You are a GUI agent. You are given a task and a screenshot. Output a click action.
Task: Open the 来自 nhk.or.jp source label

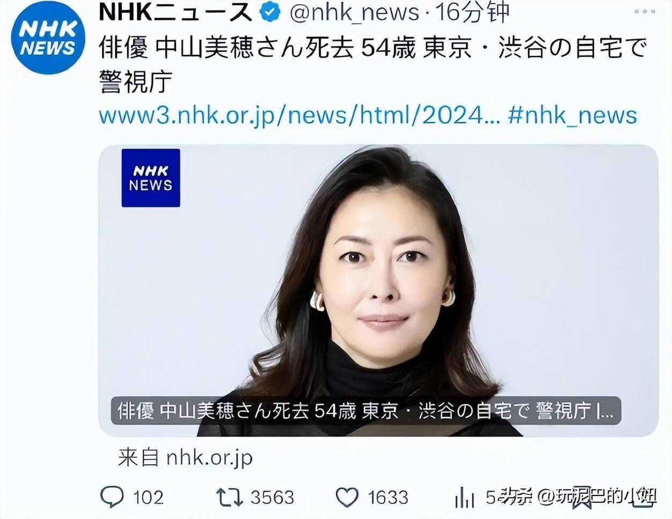[x=185, y=457]
